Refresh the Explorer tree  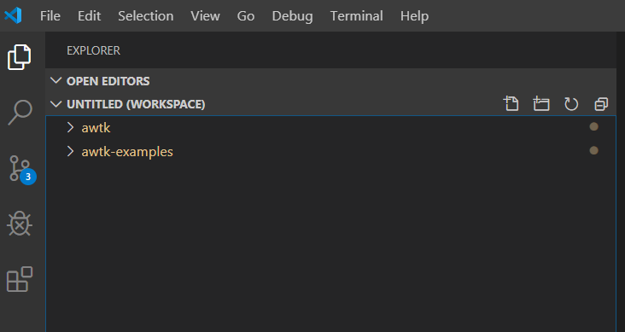tap(571, 104)
